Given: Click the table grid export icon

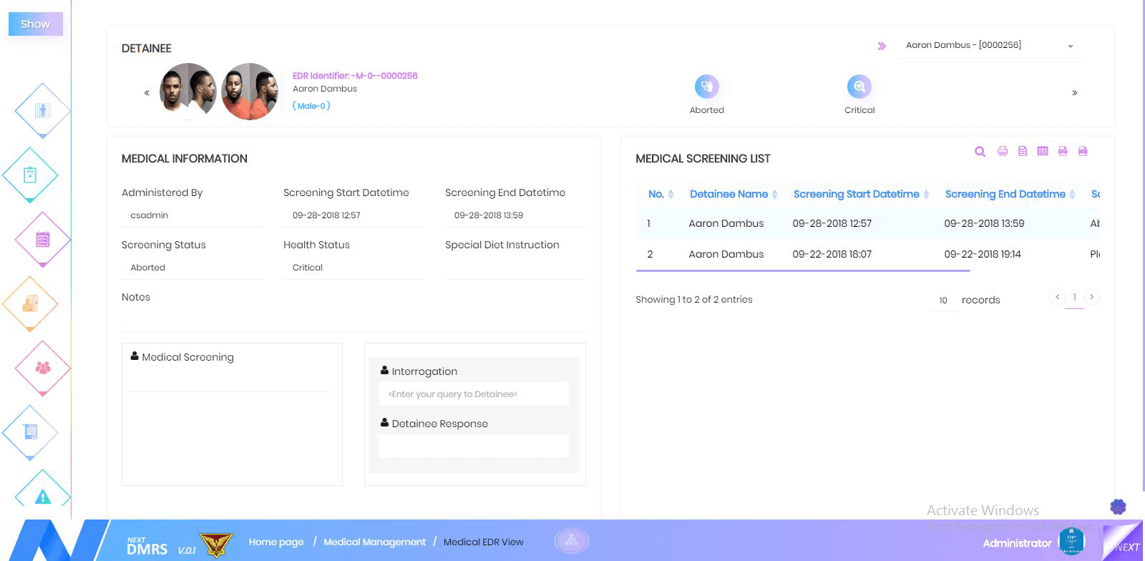Looking at the screenshot, I should click(x=1043, y=152).
